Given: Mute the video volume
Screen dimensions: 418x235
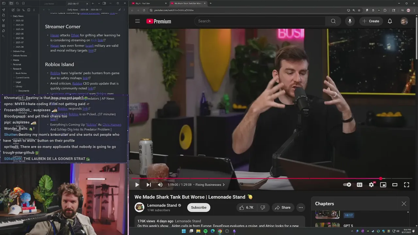Looking at the screenshot, I should (160, 185).
